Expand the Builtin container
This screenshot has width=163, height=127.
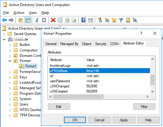10,45
